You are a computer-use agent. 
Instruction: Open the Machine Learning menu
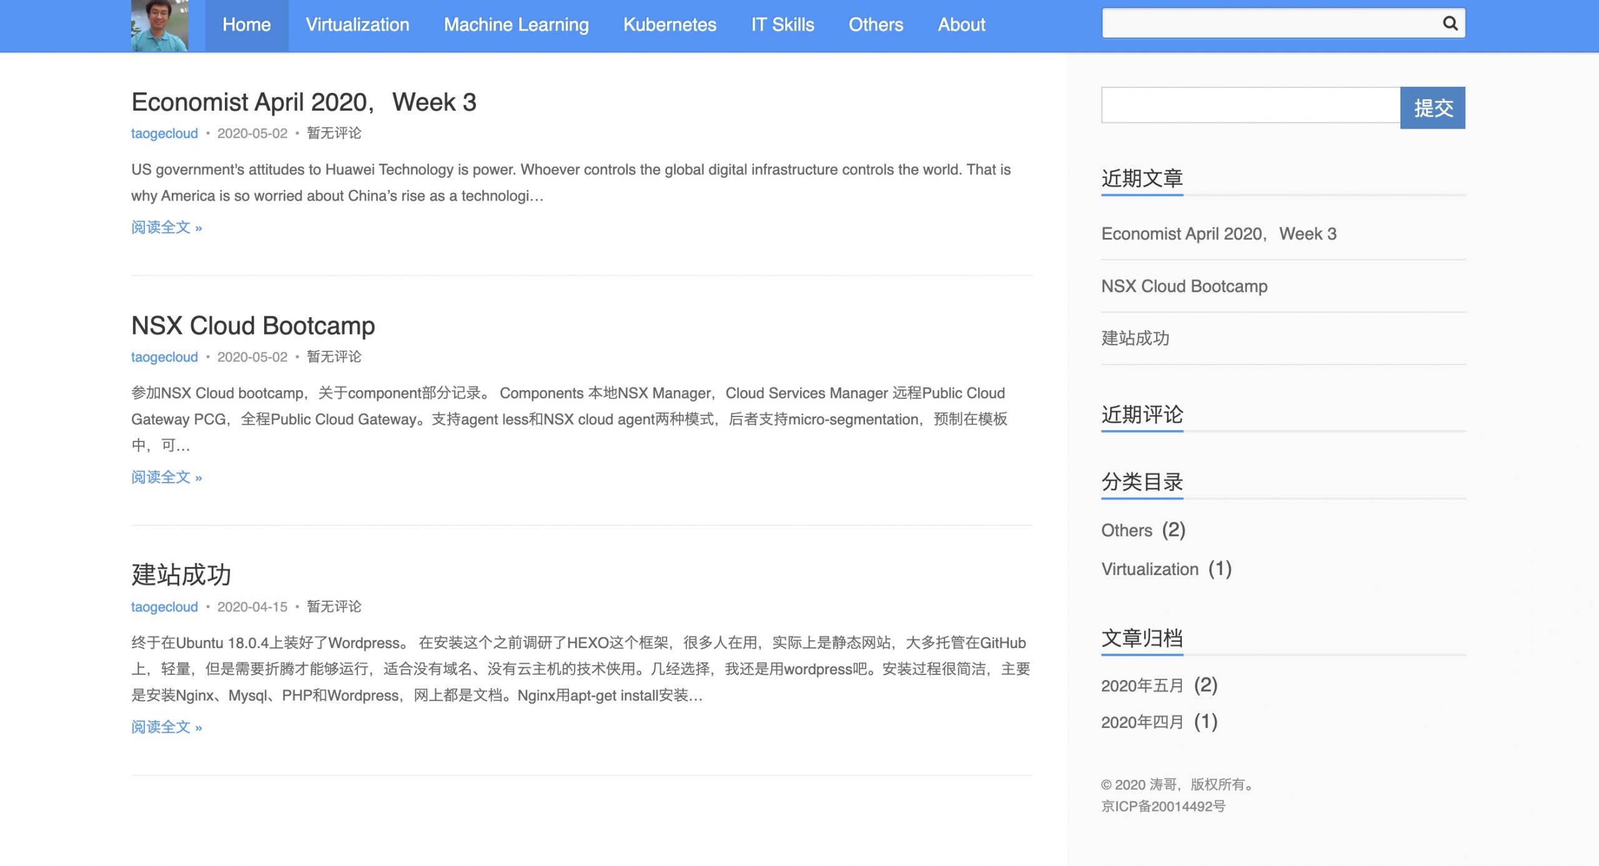pos(516,25)
